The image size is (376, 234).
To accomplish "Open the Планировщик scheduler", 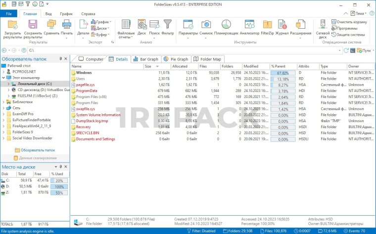I will [x=226, y=26].
